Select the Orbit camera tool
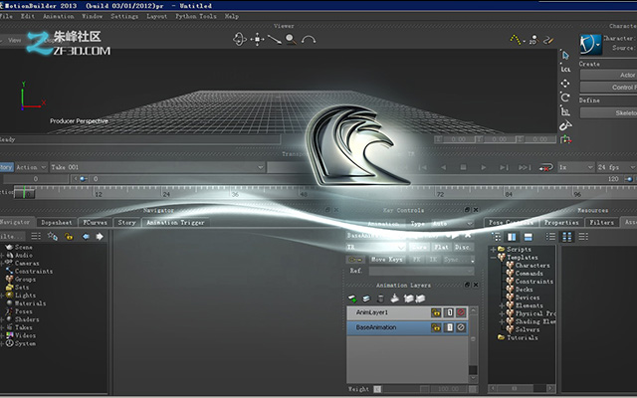 [239, 40]
